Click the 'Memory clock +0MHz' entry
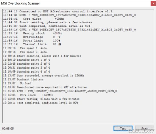The height and width of the screenshot is (134, 156). click(33, 33)
